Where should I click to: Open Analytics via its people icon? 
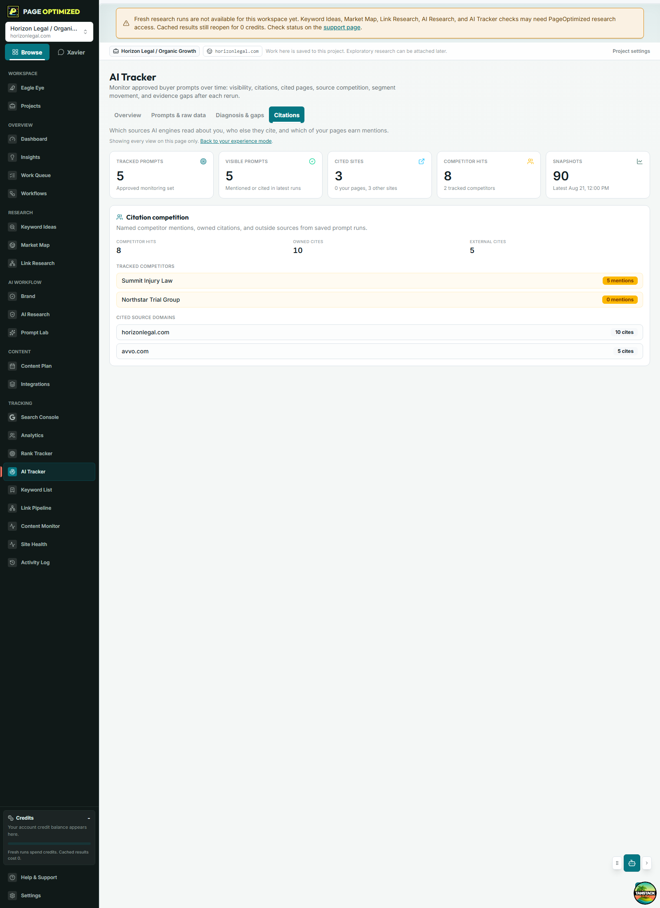12,435
